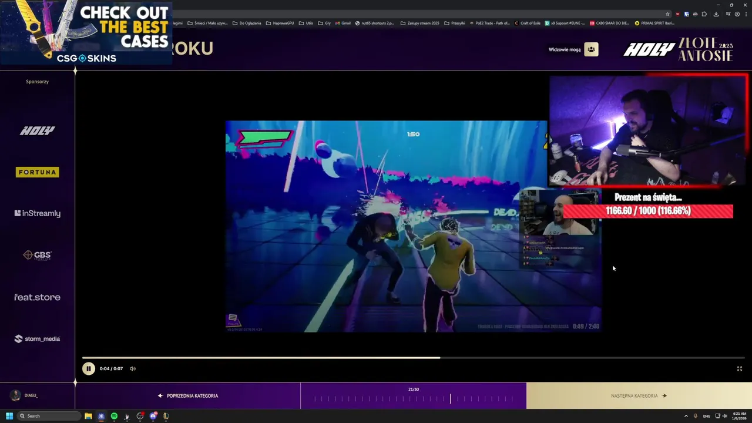Open the Gry bookmark folder

[324, 23]
